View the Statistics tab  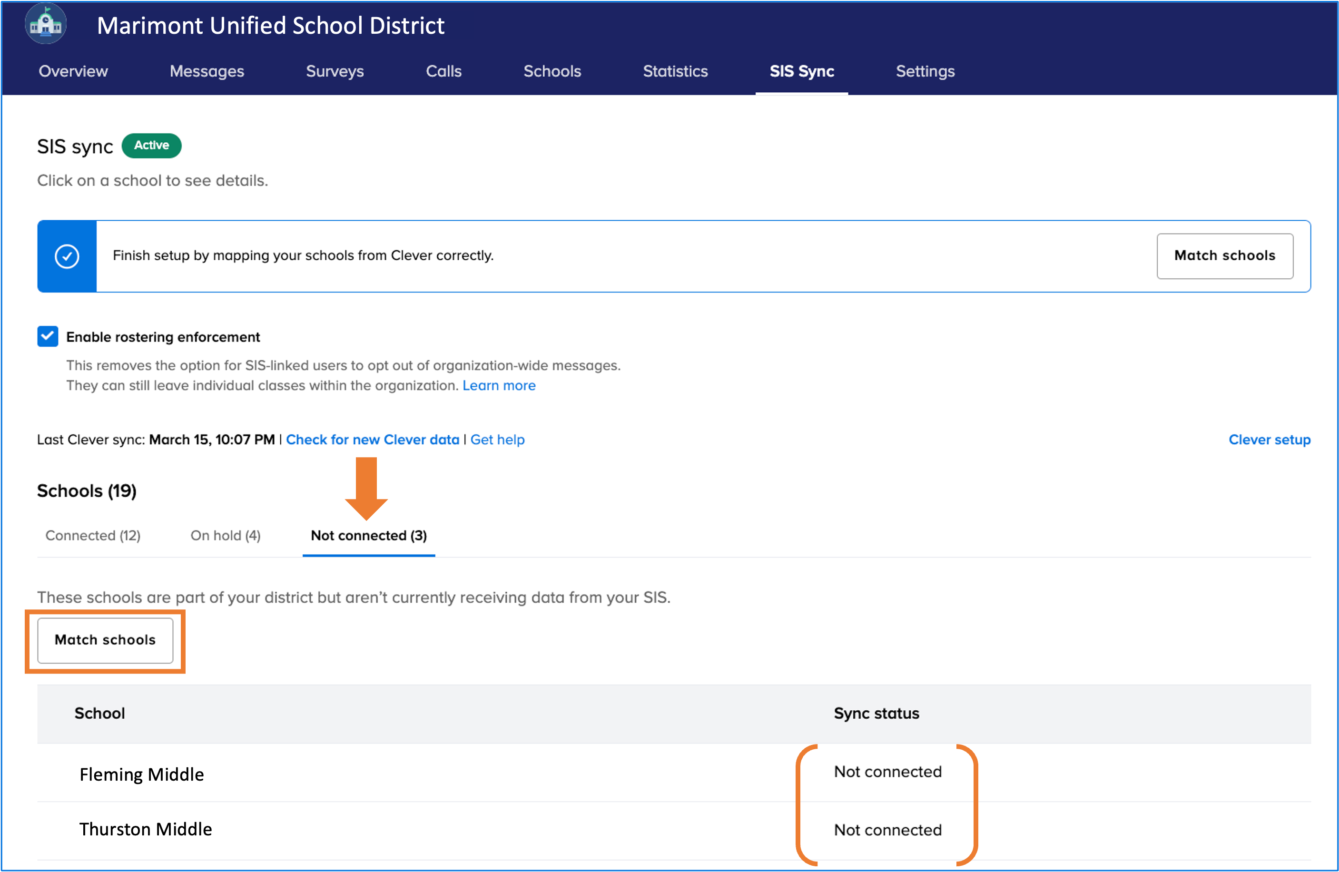pyautogui.click(x=675, y=71)
